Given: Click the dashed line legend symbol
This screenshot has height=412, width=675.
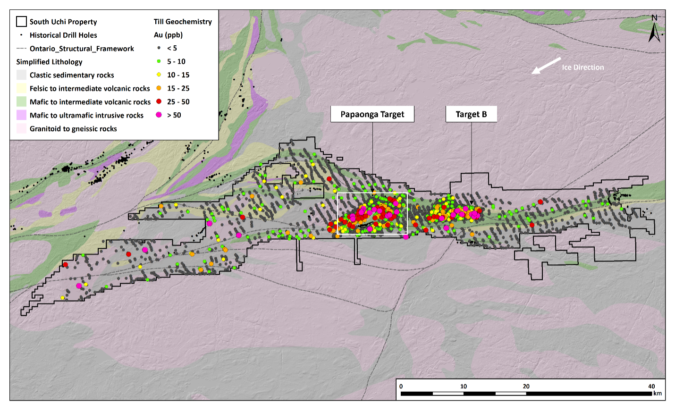Looking at the screenshot, I should [21, 48].
